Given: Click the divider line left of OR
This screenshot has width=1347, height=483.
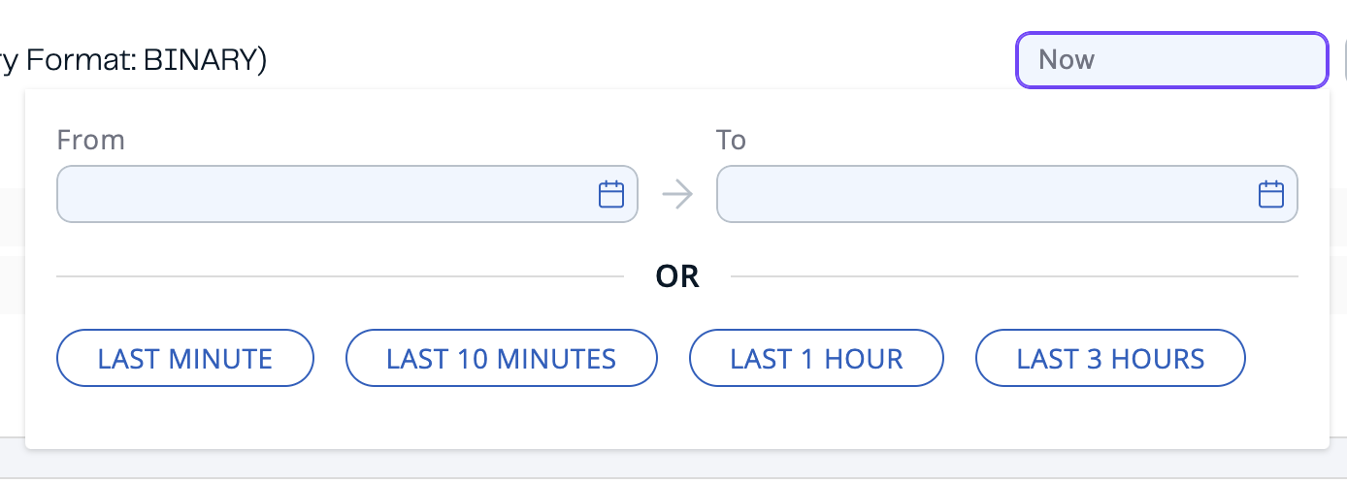Looking at the screenshot, I should pos(340,276).
